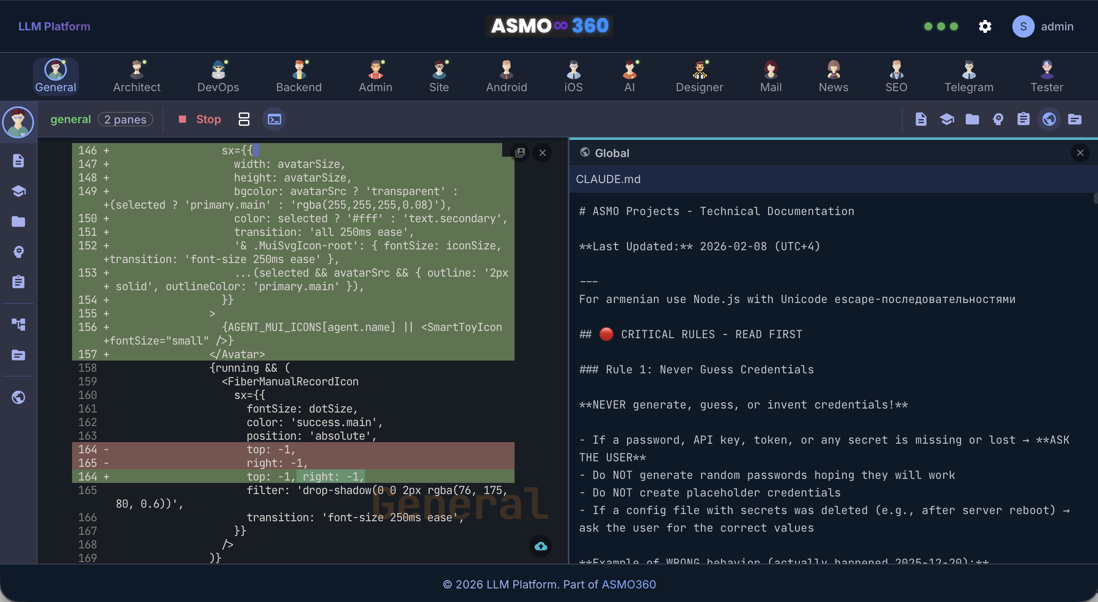Open the archive folder icon at toolbar's right end
The image size is (1098, 602).
pyautogui.click(x=1075, y=119)
